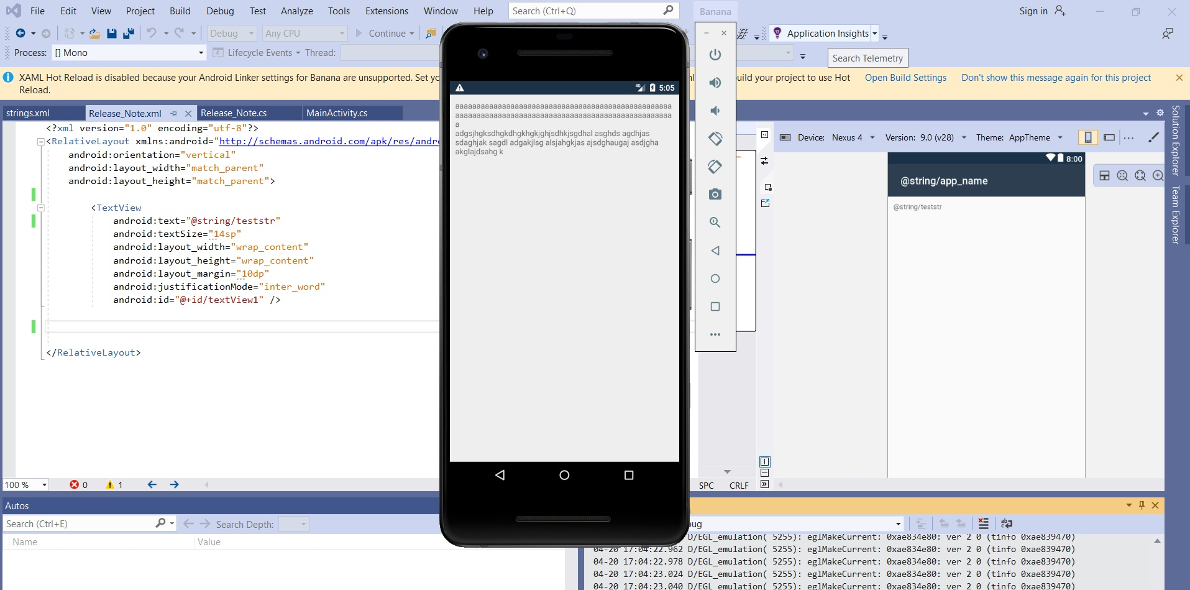This screenshot has width=1190, height=590.
Task: Pin the Release_Note.xml tab
Action: pos(174,113)
